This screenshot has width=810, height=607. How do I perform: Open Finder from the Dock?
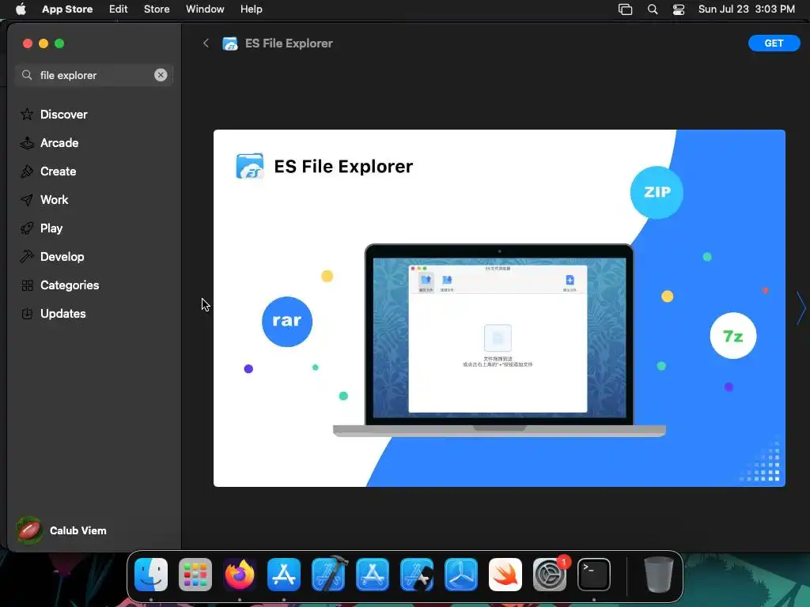[x=151, y=575]
